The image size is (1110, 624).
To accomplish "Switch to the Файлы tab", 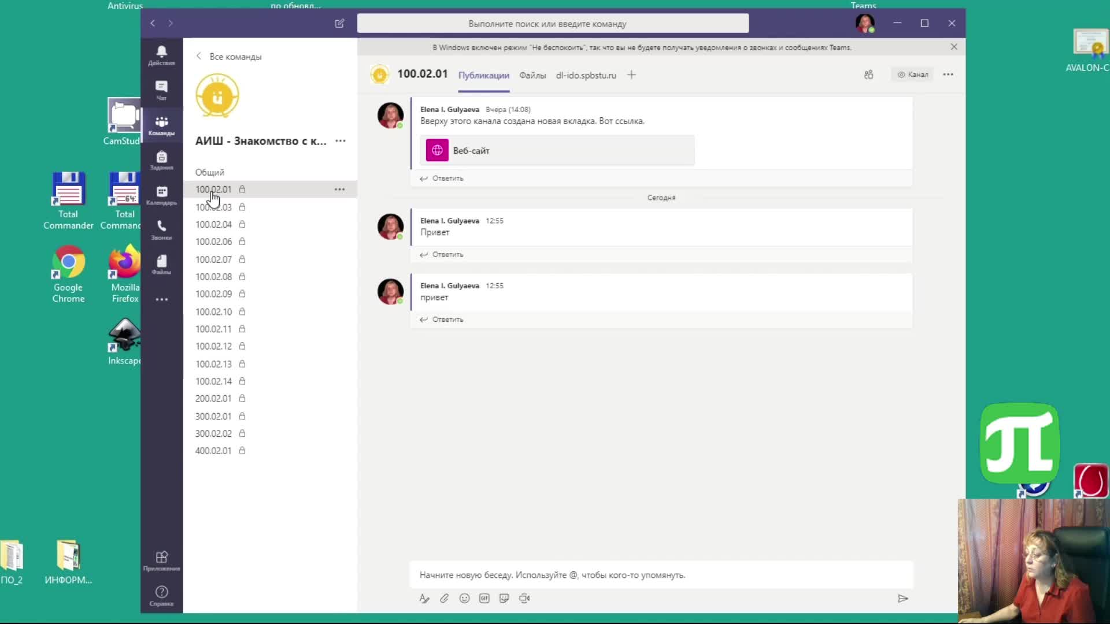I will tap(532, 76).
